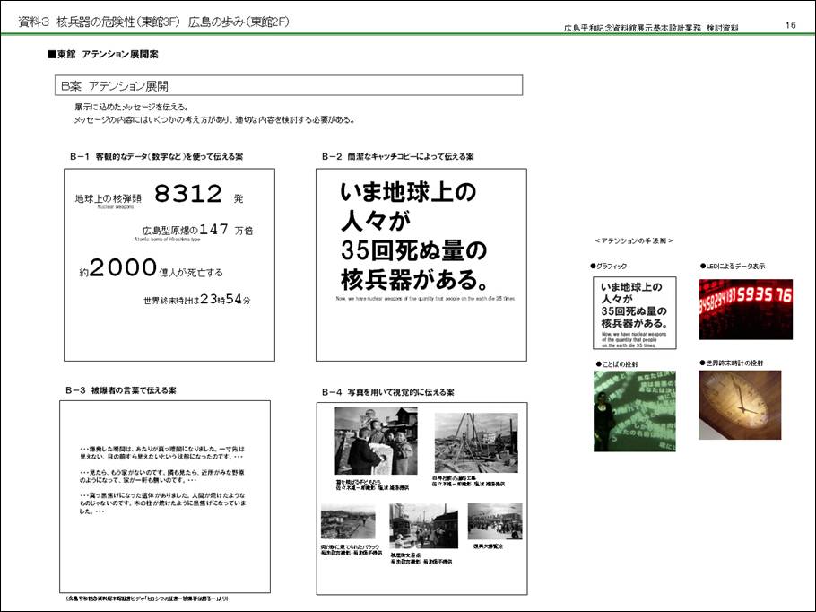
Task: Select the large line 核兵器がある。 in B-2
Action: click(x=415, y=280)
